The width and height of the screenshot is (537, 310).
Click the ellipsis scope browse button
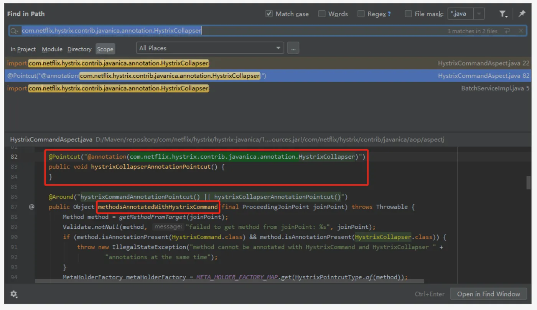[293, 48]
